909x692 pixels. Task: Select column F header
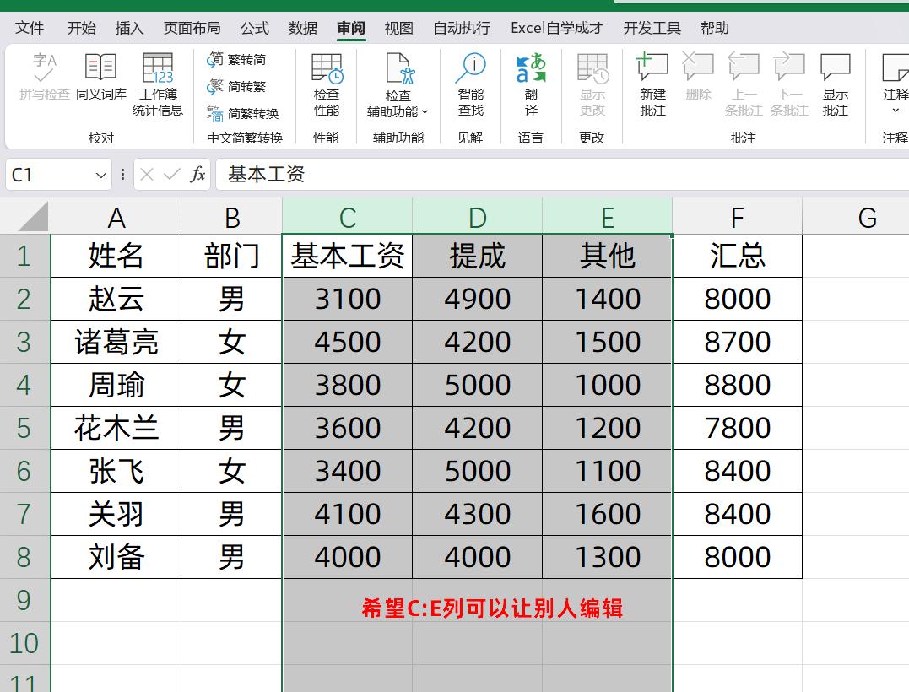[738, 217]
